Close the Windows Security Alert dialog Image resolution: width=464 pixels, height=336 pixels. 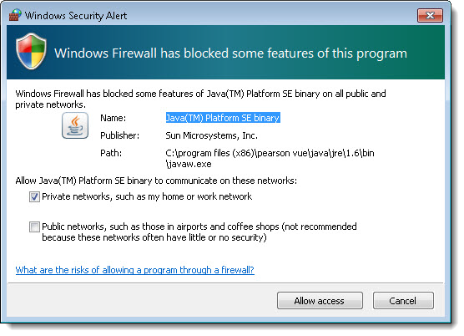(430, 15)
